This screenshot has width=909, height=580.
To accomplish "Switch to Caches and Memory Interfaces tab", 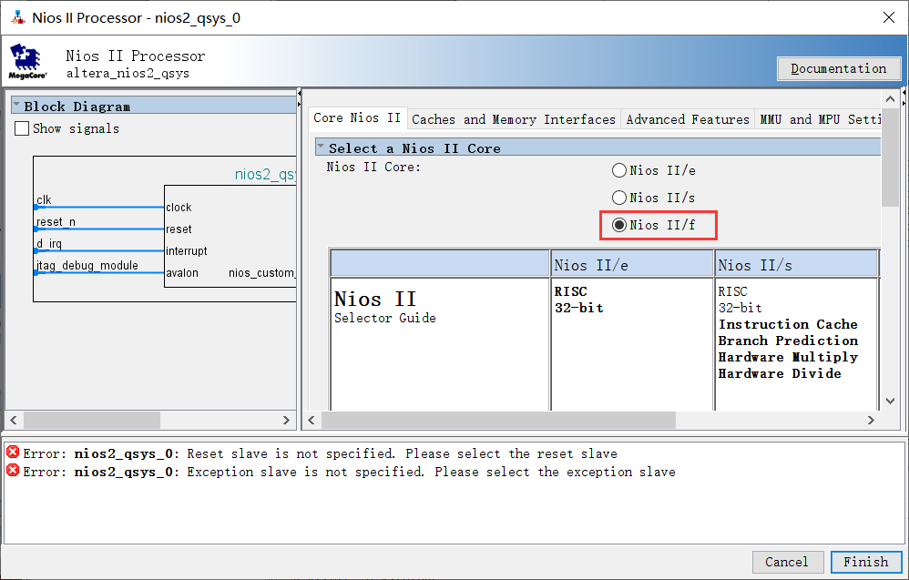I will [514, 119].
